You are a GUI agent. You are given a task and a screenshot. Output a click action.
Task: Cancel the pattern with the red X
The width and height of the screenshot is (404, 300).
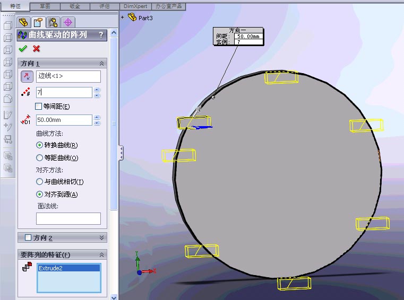[x=36, y=48]
